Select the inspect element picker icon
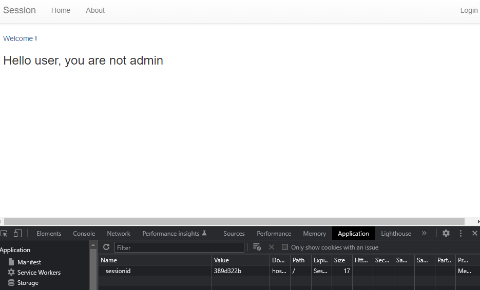This screenshot has height=290, width=480. point(4,234)
